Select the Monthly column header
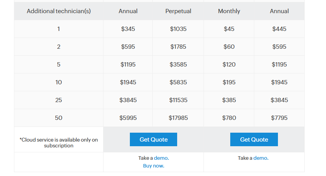The height and width of the screenshot is (176, 326). (x=229, y=11)
